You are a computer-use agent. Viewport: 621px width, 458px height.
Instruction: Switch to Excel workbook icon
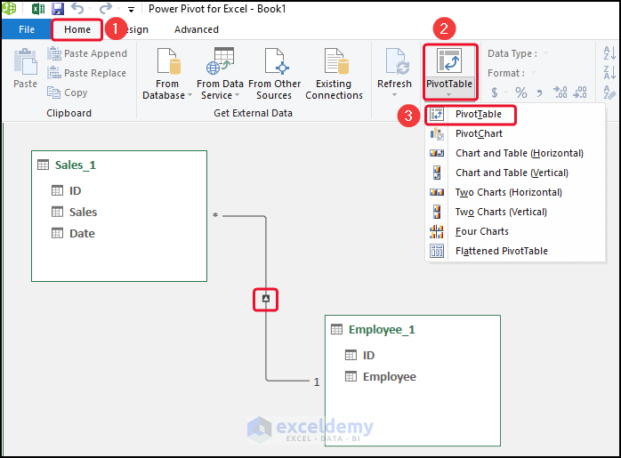(x=38, y=8)
